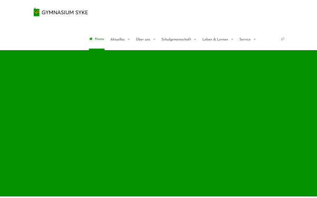
Task: Expand the Leben & Lernen dropdown chevron
Action: click(x=232, y=40)
